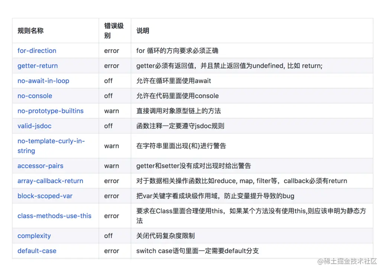The height and width of the screenshot is (273, 385).
Task: Click description '允许在循环里面使用await'
Action: tap(174, 81)
